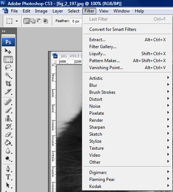
Task: Enable Add to selection mode
Action: point(33,21)
